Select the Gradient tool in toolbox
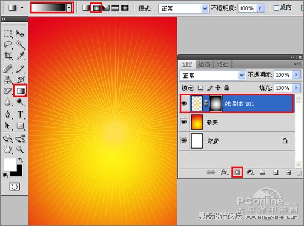Screen dimensions: 304x226 [x=20, y=91]
